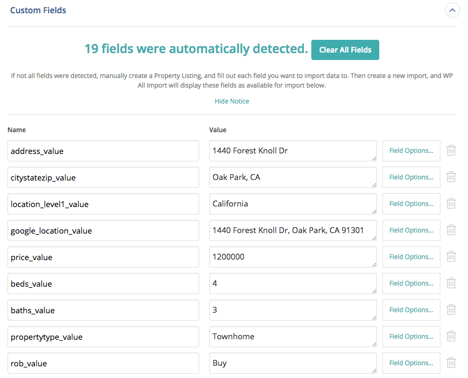Image resolution: width=468 pixels, height=378 pixels.
Task: Remove google_location_value row via trash icon
Action: click(x=451, y=230)
